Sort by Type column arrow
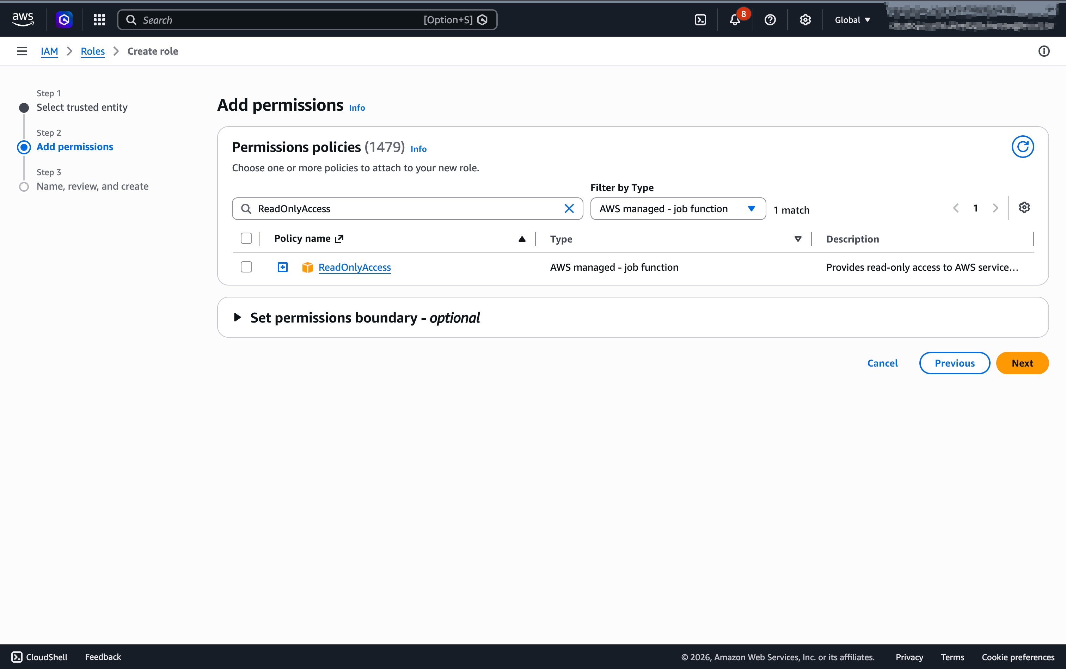 (x=798, y=239)
